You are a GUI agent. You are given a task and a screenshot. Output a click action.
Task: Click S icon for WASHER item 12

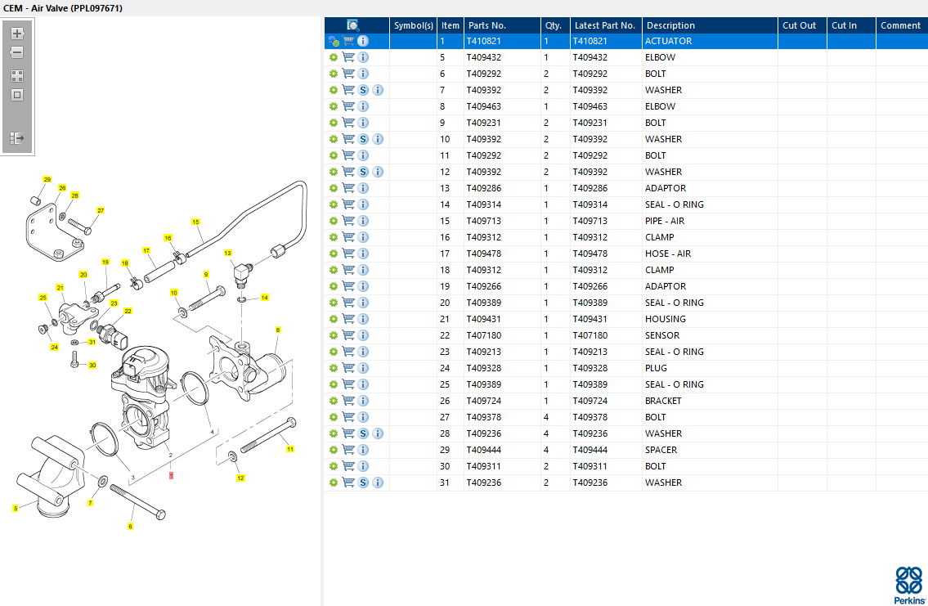click(363, 172)
